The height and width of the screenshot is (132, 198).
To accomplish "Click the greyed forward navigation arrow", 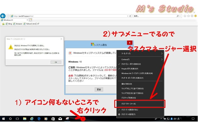I will tap(8, 16).
